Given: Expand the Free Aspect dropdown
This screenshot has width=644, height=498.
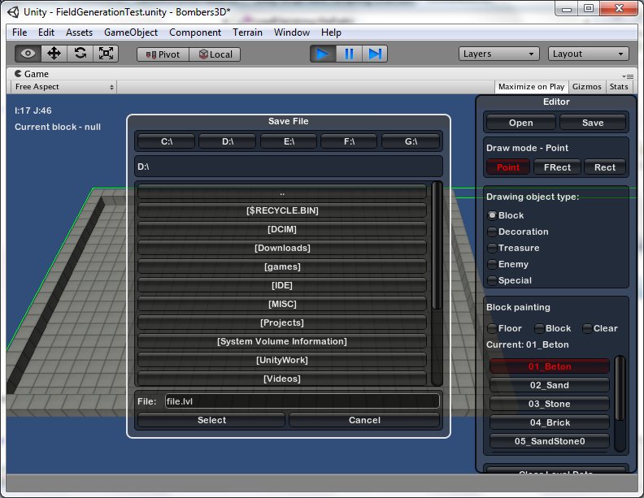Looking at the screenshot, I should 64,87.
